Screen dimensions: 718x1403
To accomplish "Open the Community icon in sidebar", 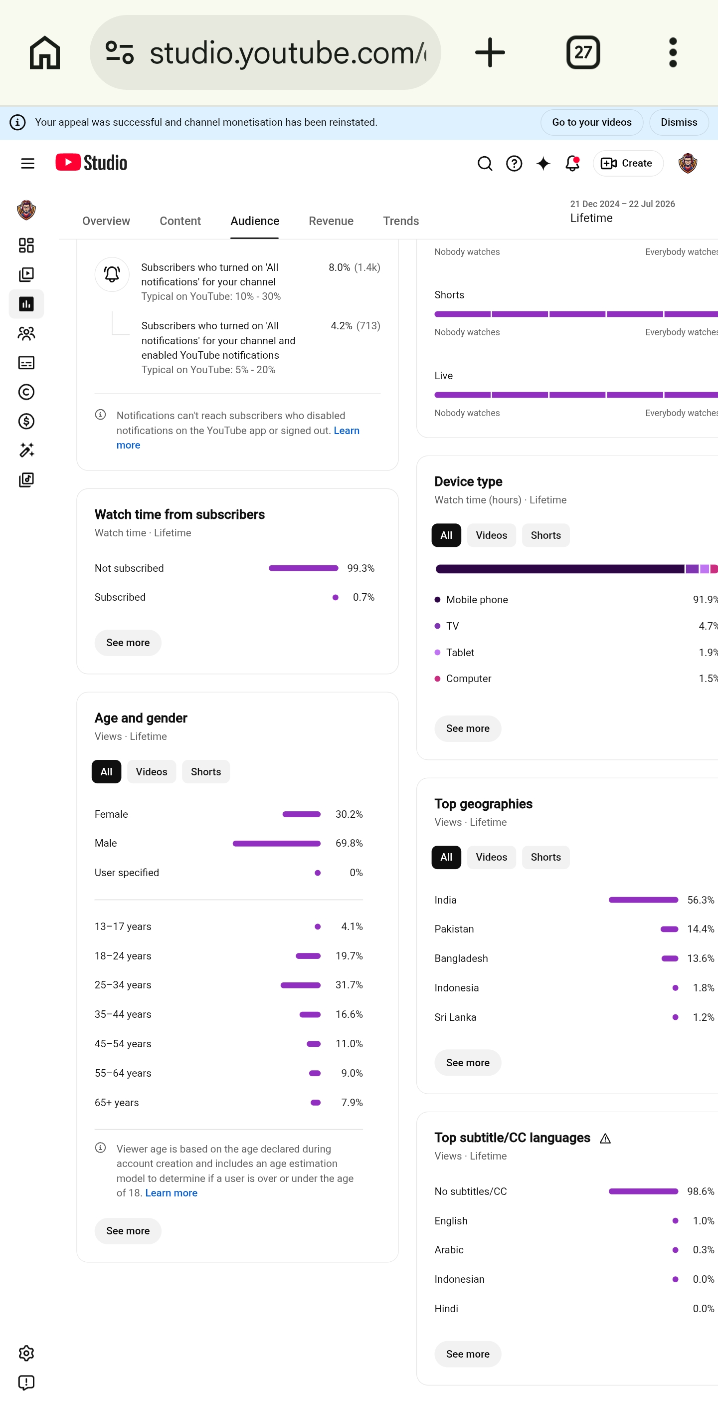I will (x=26, y=333).
